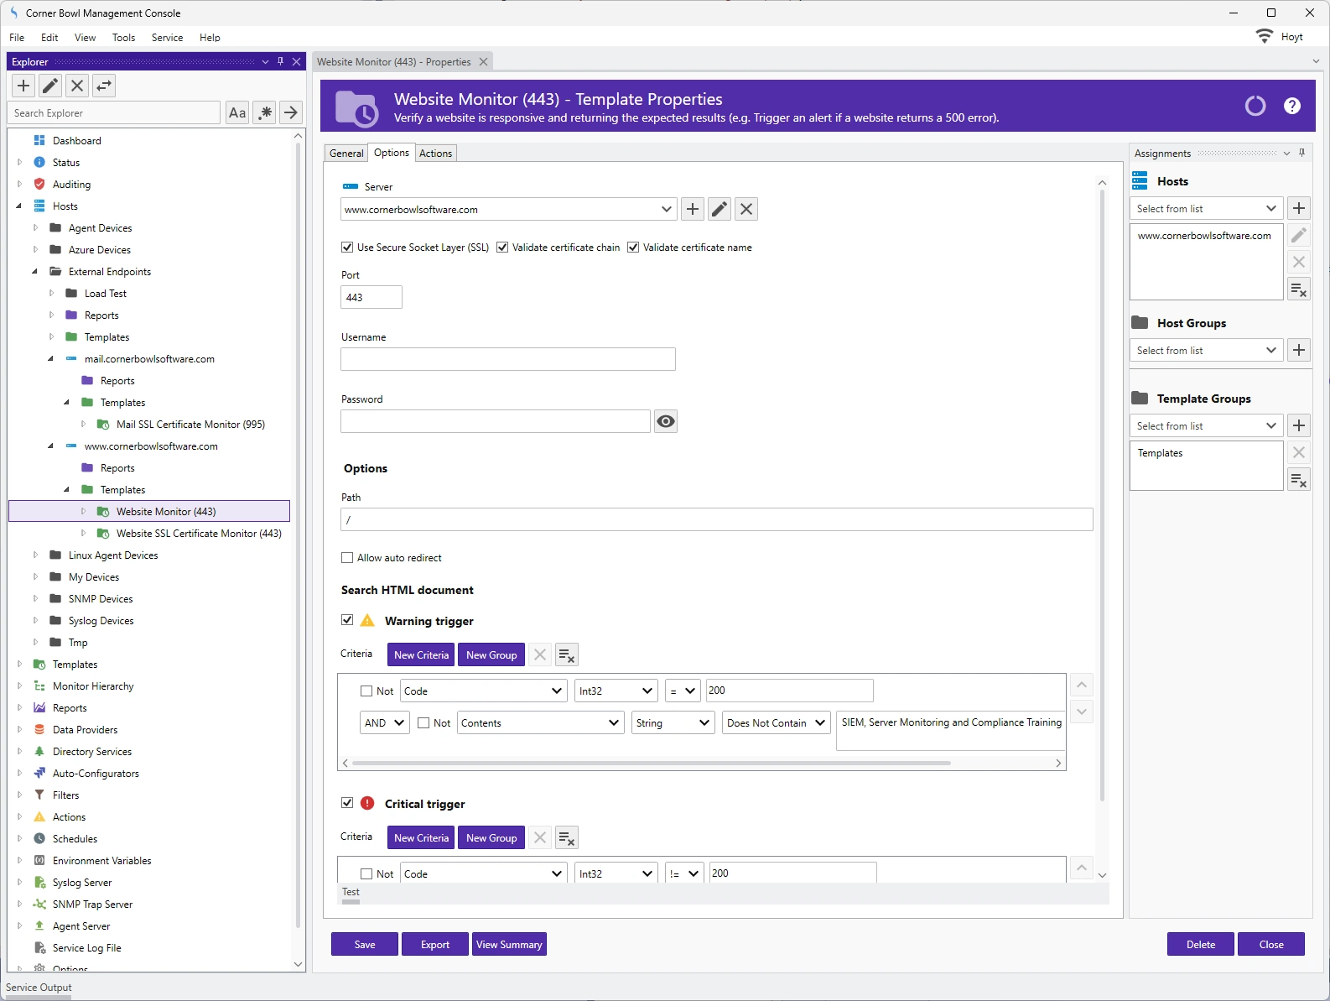Open the Server dropdown list
This screenshot has height=1001, width=1330.
(x=666, y=210)
